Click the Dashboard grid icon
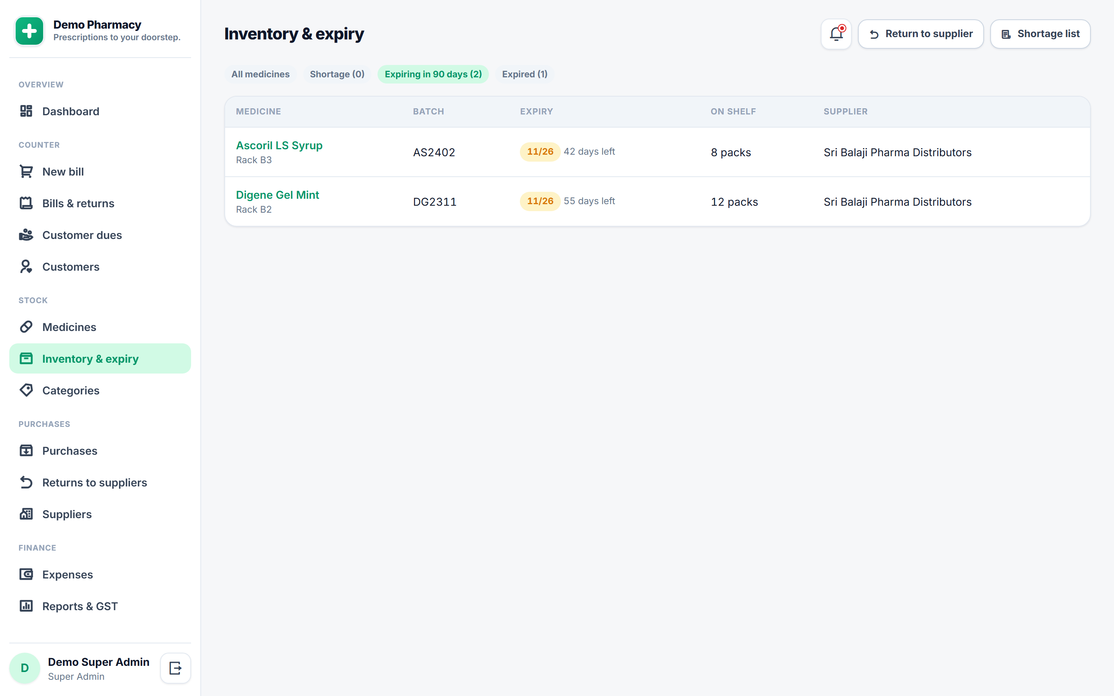This screenshot has width=1114, height=696. [x=26, y=111]
